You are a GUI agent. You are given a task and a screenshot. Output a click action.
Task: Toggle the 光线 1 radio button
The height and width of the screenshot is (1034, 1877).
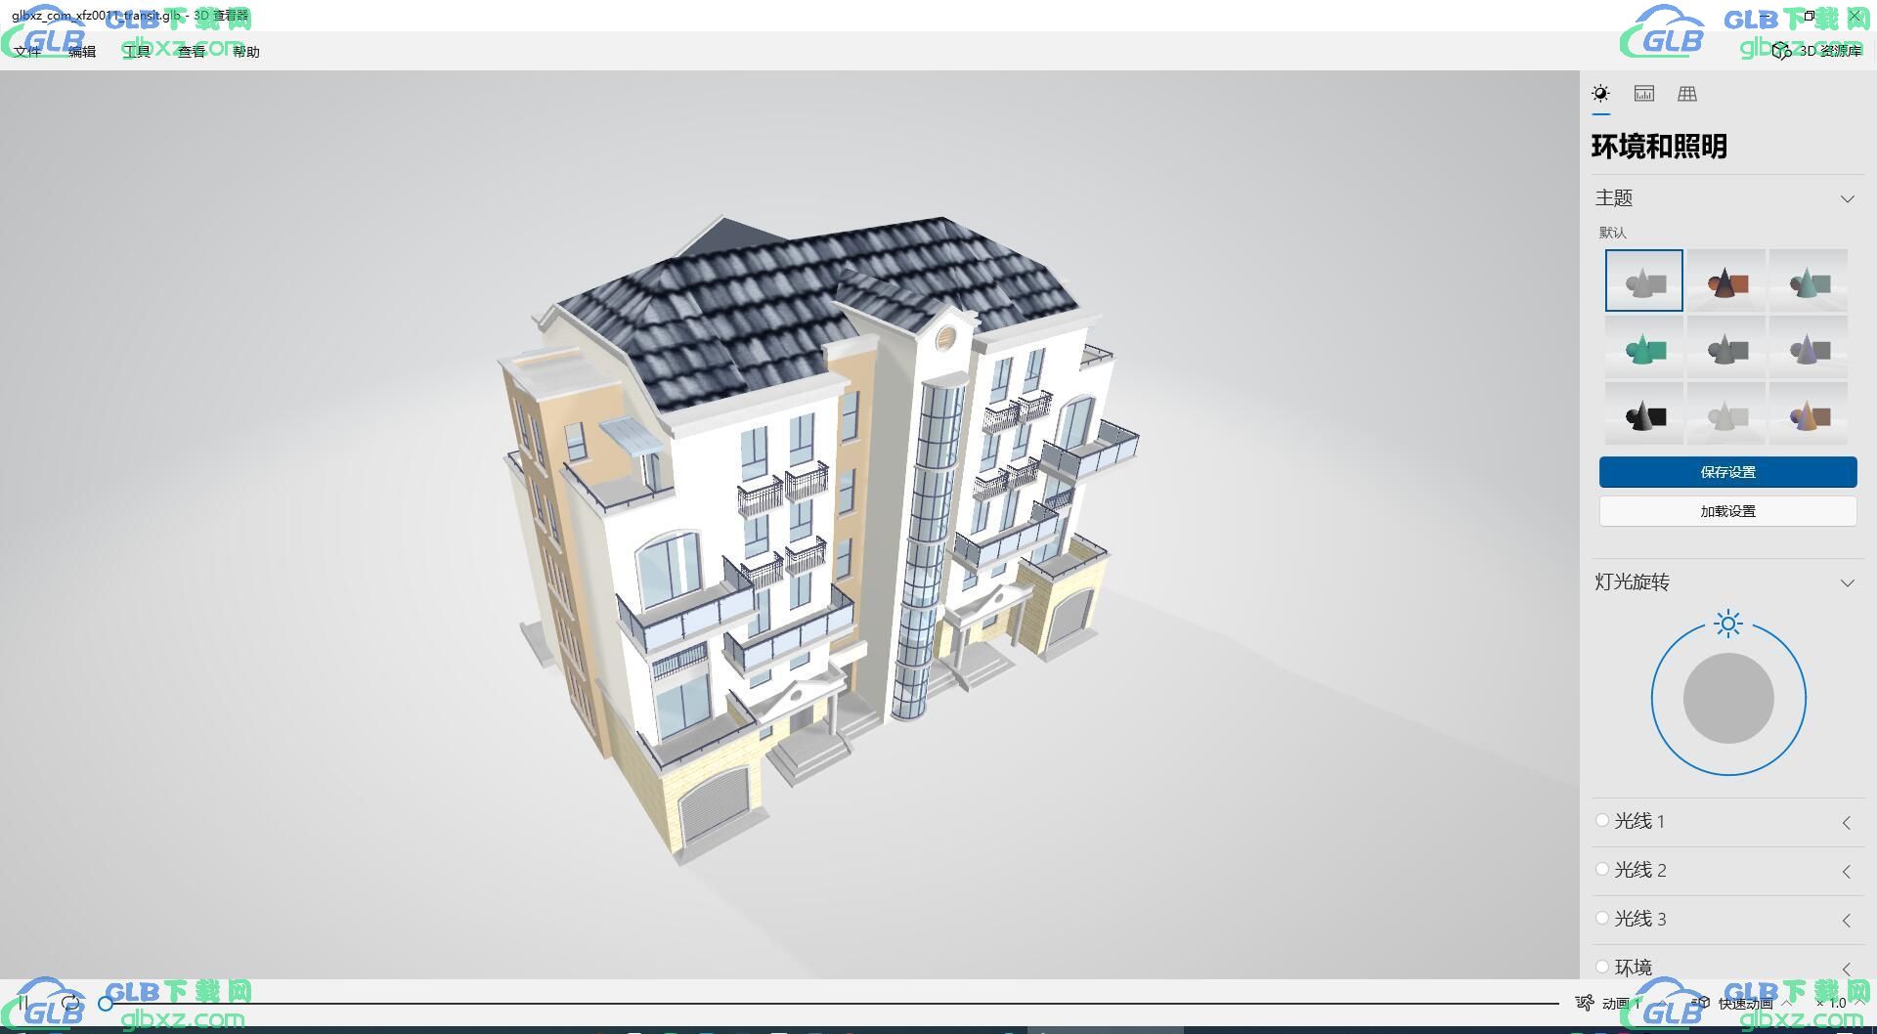point(1601,821)
